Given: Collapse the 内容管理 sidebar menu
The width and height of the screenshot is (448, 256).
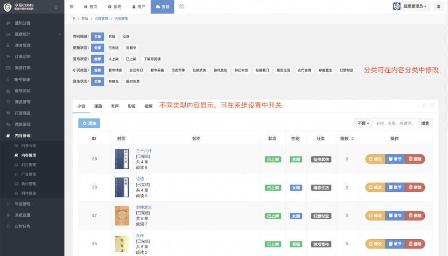Looking at the screenshot, I should tap(22, 135).
